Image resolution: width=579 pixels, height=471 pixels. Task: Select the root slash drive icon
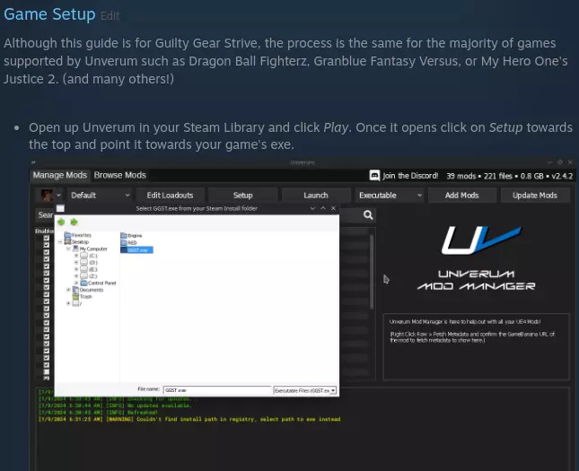pos(75,303)
